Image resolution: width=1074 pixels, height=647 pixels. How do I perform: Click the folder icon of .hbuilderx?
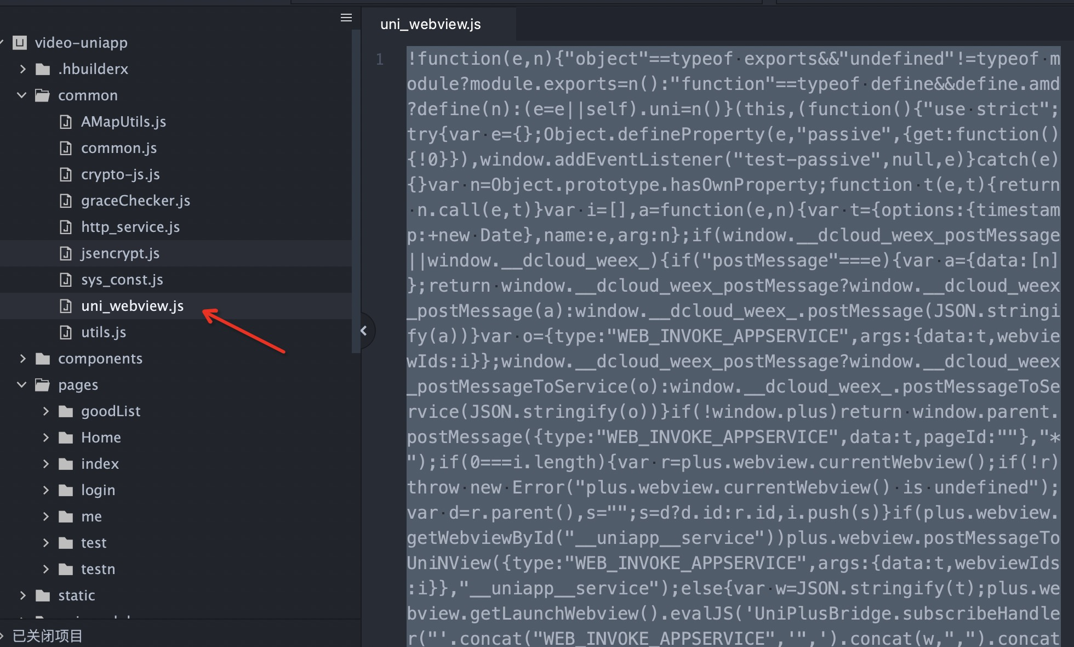tap(43, 69)
